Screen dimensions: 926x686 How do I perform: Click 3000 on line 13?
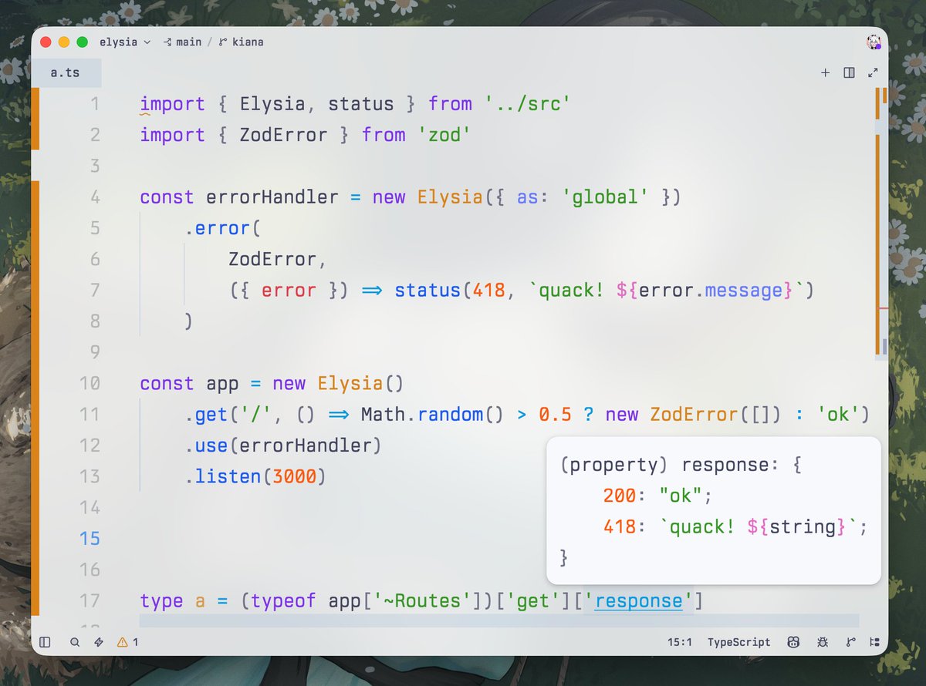pyautogui.click(x=295, y=476)
